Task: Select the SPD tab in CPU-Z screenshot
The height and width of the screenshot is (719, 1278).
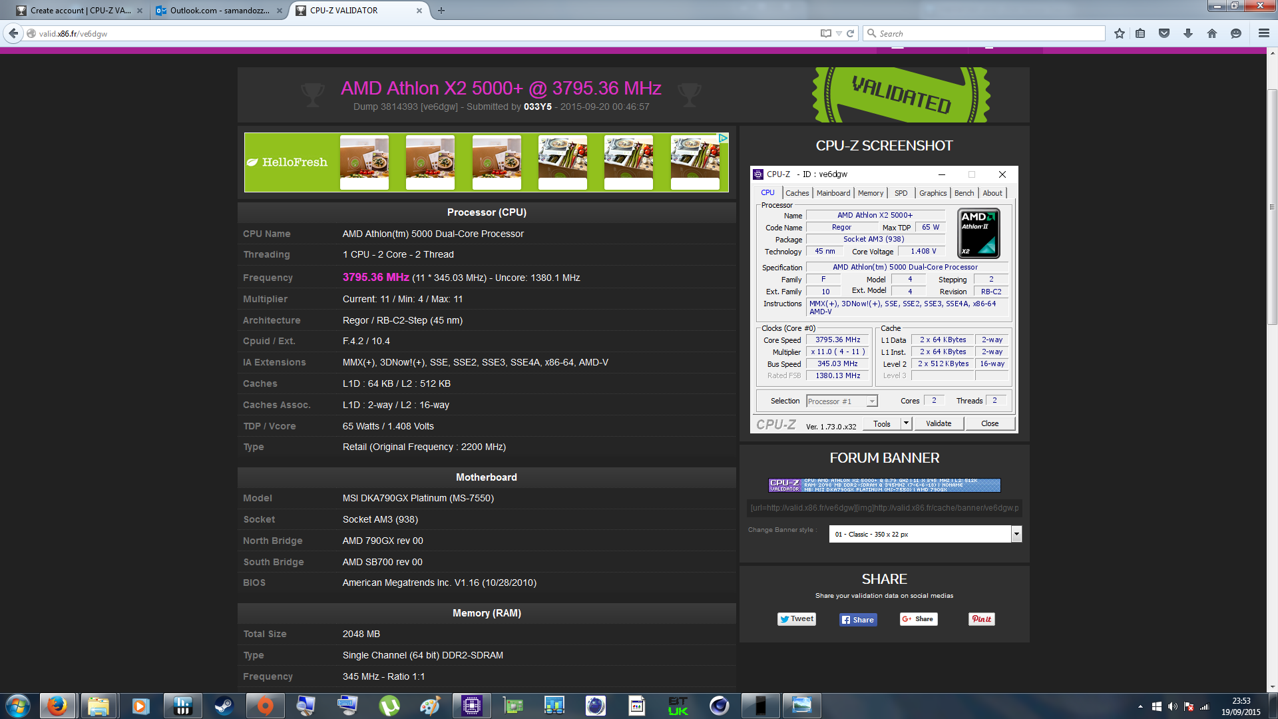Action: click(x=901, y=193)
